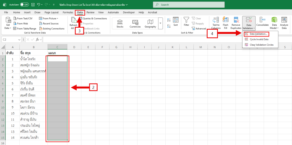Viewport: 292px width, 145px height.
Task: Select the Currencies data type
Action: tap(135, 23)
